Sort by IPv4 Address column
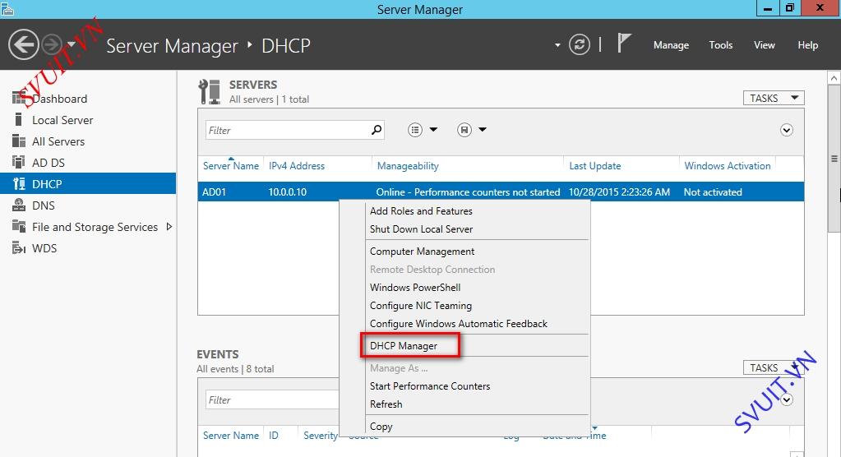 click(x=297, y=166)
